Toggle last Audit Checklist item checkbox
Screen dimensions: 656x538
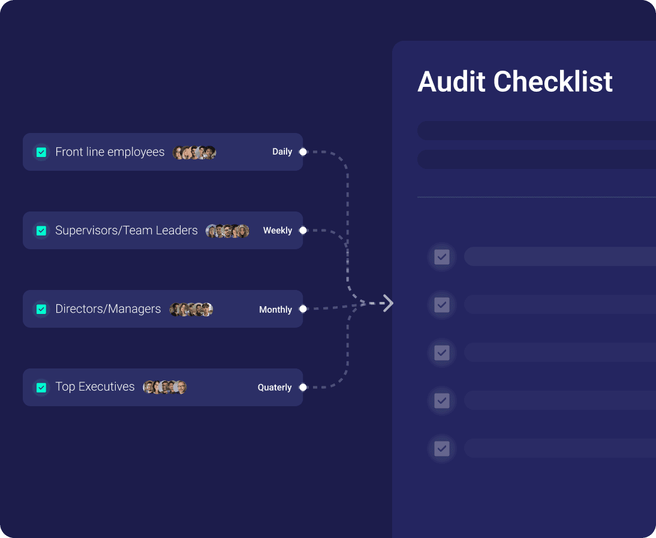[x=442, y=448]
